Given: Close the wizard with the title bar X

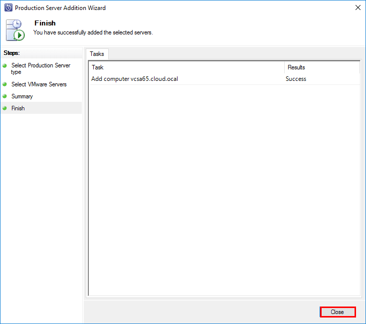Looking at the screenshot, I should pos(358,8).
